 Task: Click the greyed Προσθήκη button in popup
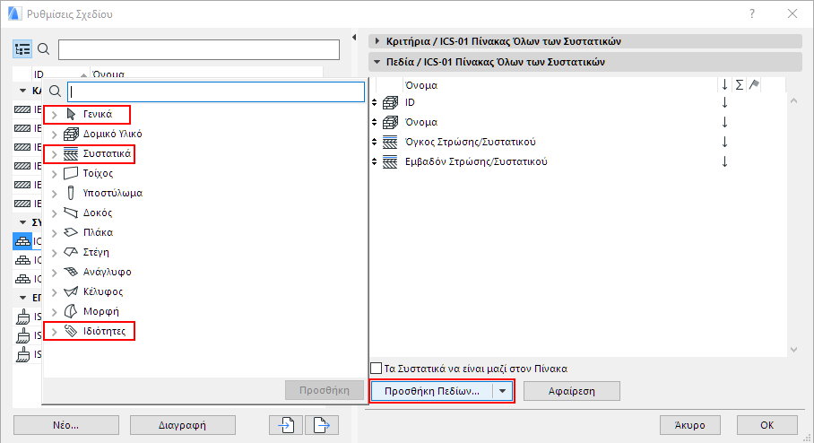(x=325, y=390)
